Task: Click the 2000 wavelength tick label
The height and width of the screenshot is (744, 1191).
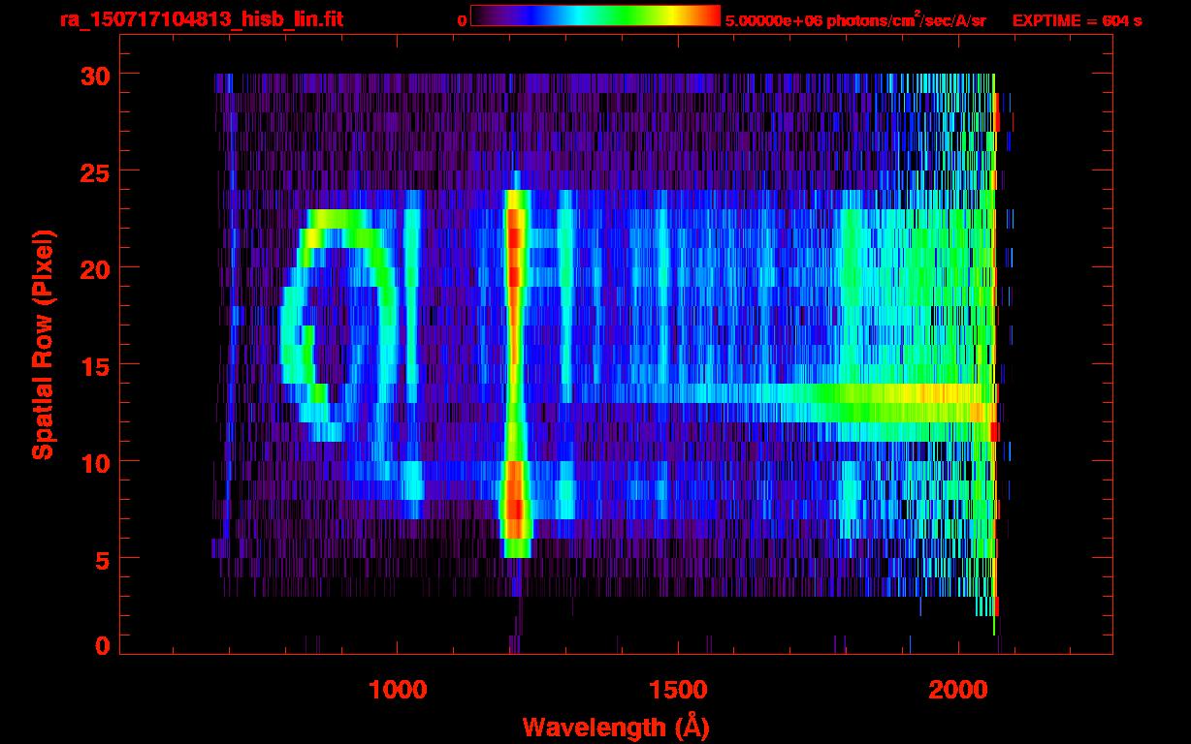Action: [957, 690]
